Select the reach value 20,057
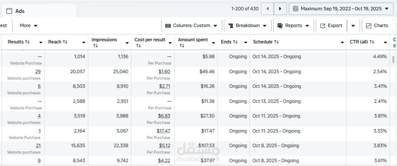 (77, 72)
